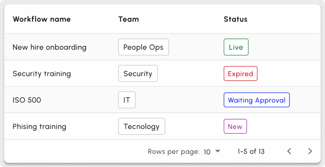Click the Live status badge
The width and height of the screenshot is (325, 167).
236,47
